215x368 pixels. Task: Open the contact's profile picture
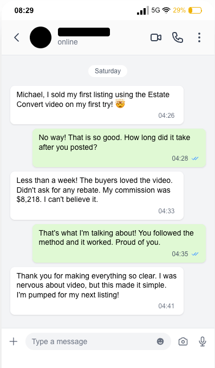[41, 37]
